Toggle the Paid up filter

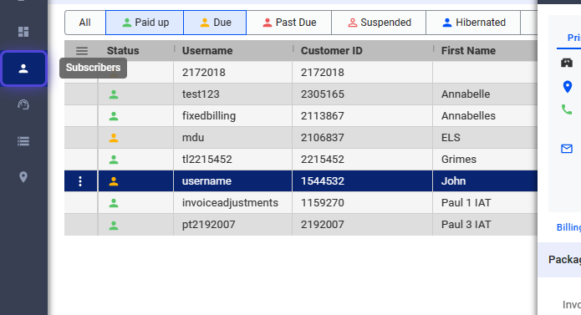(x=145, y=23)
